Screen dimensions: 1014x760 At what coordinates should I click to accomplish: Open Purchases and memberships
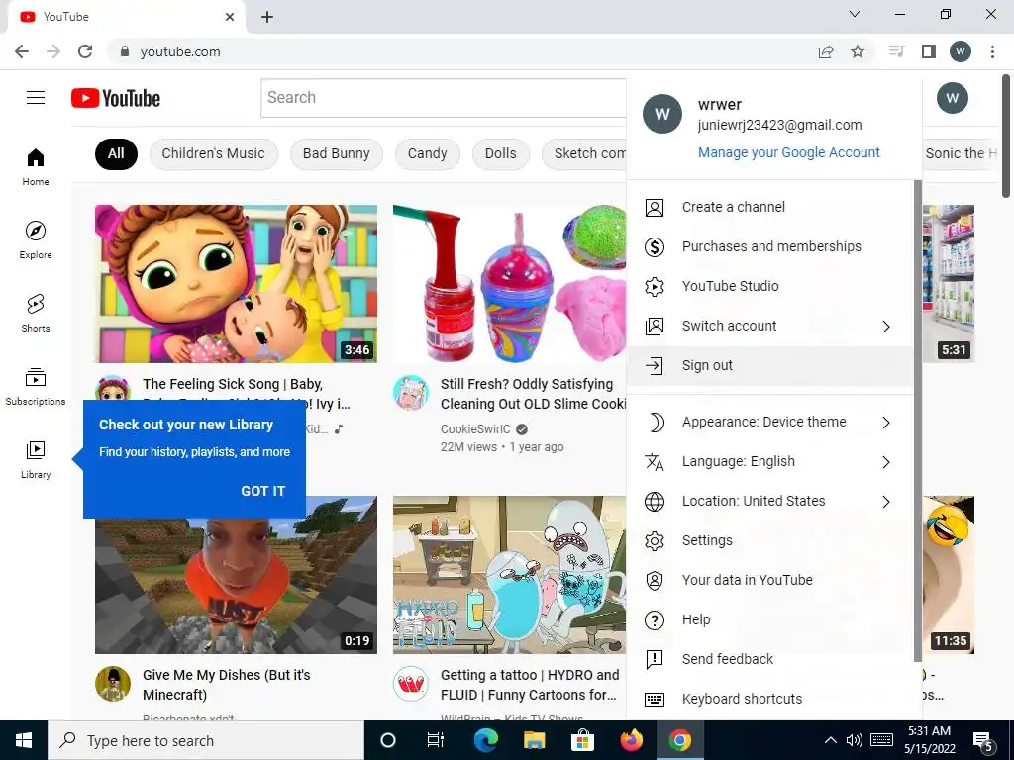pyautogui.click(x=770, y=246)
